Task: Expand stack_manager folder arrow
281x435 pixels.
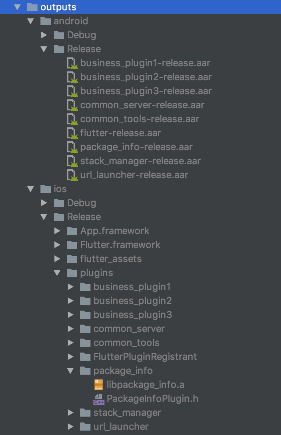Action: pyautogui.click(x=71, y=413)
